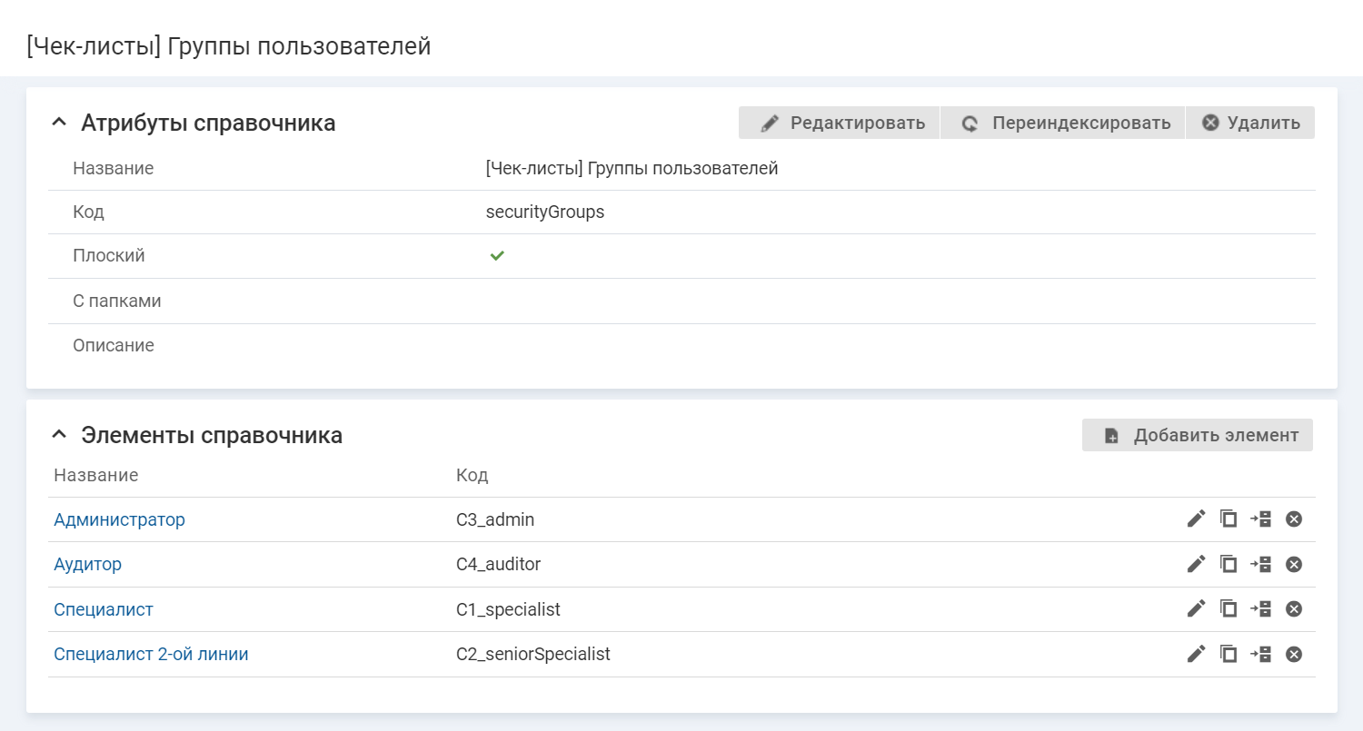Click the Удалить button

[1250, 123]
